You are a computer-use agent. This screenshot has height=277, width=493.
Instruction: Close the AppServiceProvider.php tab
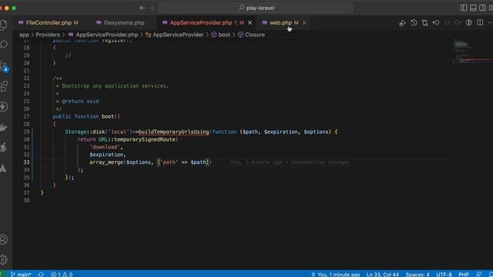(x=250, y=22)
